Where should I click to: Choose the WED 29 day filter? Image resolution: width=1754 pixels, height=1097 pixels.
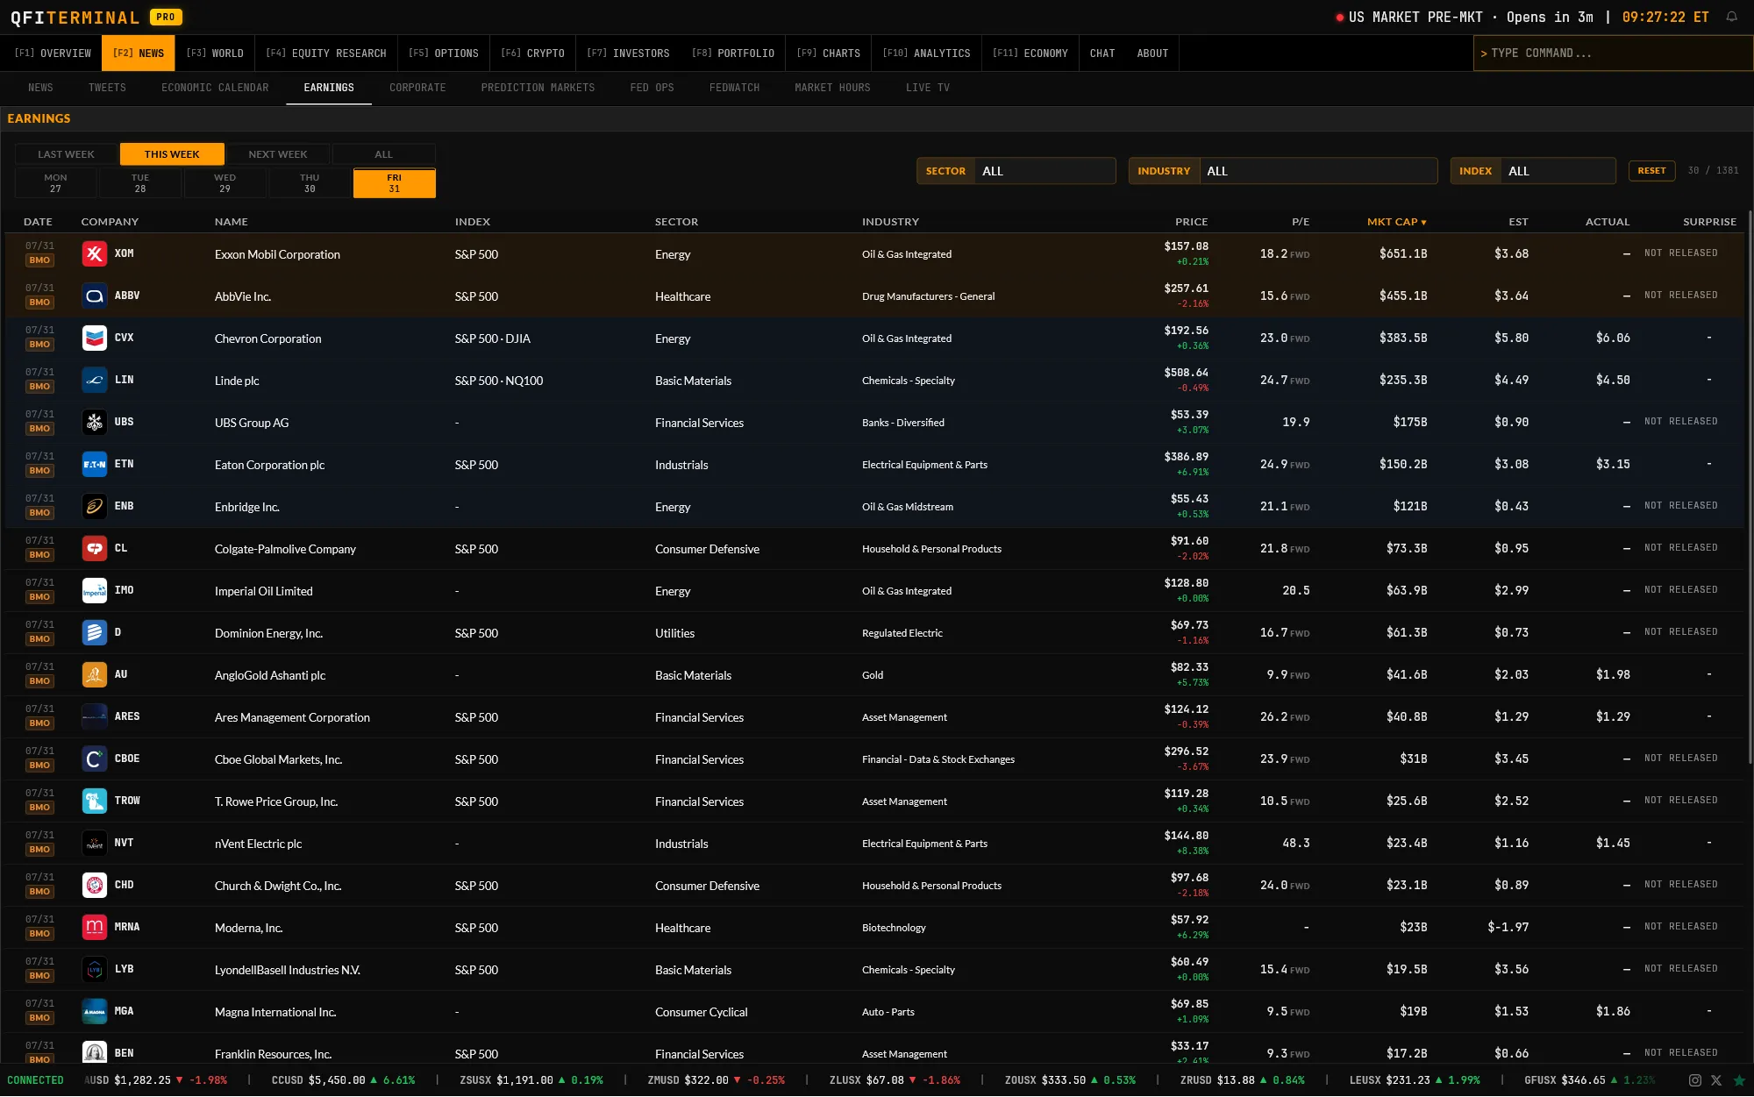click(225, 183)
